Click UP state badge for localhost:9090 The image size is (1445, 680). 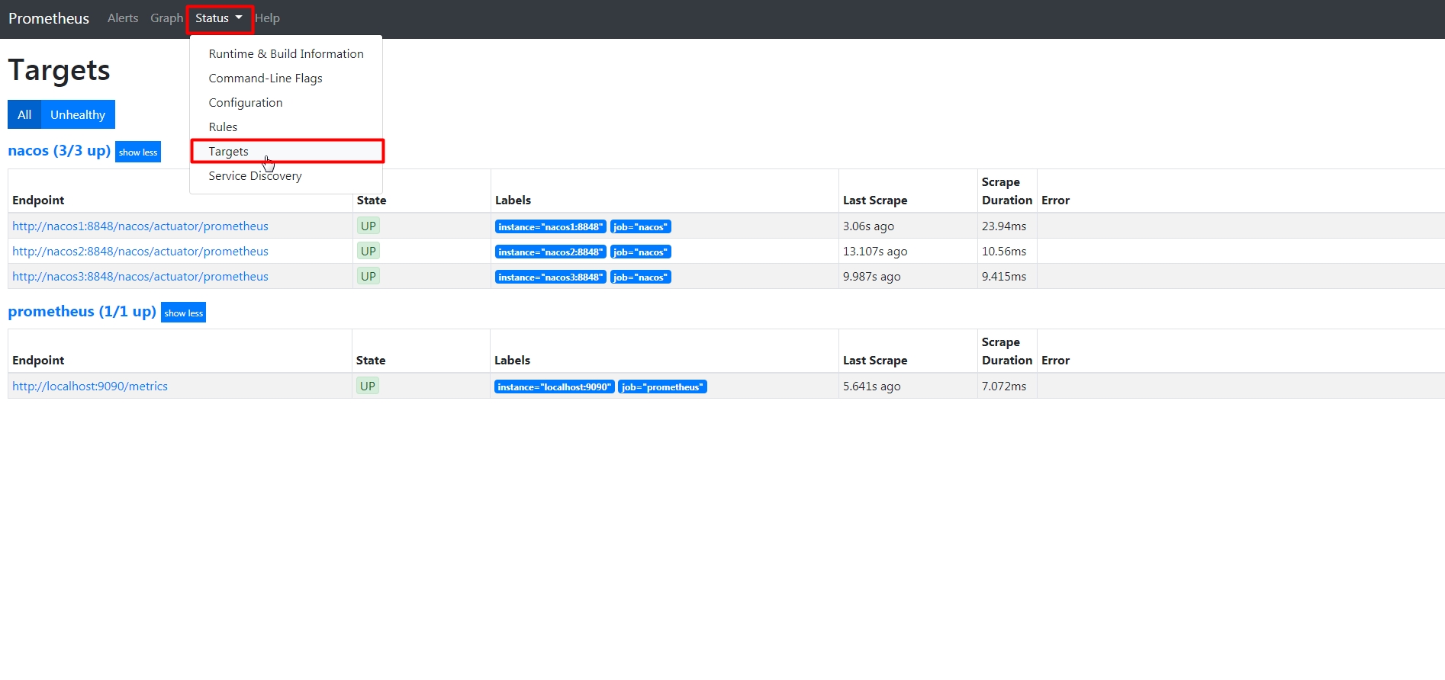coord(368,386)
